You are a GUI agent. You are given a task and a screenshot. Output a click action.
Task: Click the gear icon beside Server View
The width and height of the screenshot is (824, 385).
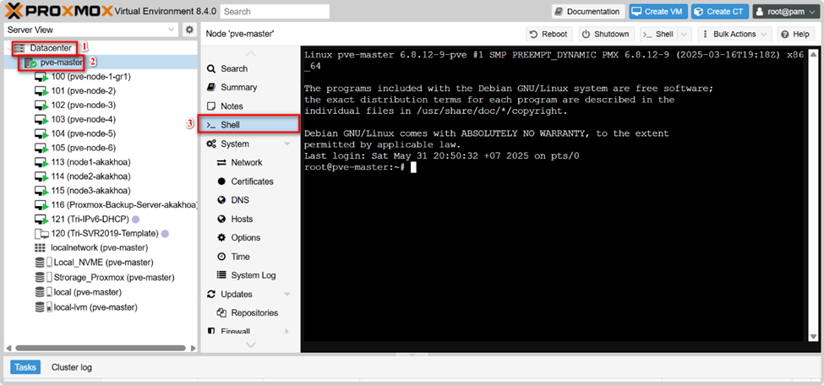(189, 30)
